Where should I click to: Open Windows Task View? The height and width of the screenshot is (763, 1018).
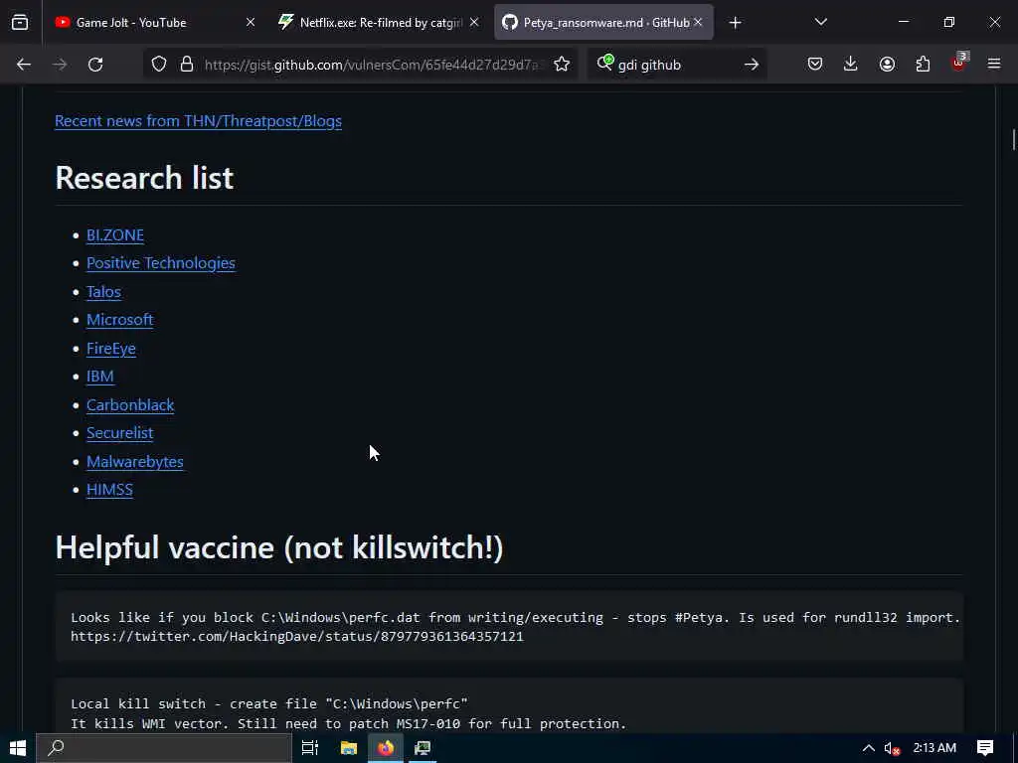[310, 748]
